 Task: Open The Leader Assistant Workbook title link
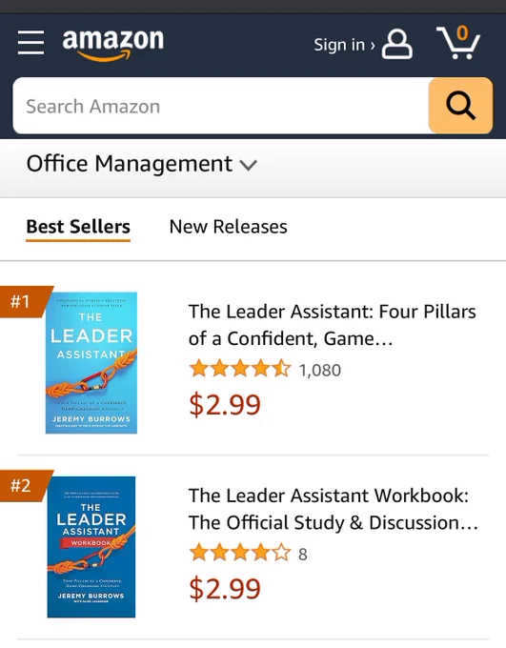pos(334,509)
